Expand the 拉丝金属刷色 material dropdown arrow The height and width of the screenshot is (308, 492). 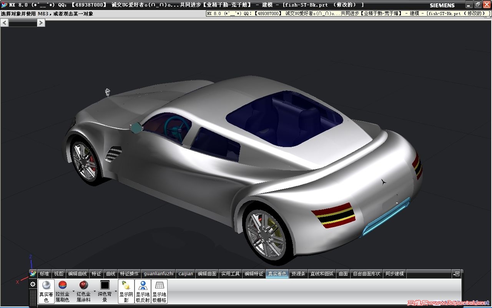pos(73,291)
